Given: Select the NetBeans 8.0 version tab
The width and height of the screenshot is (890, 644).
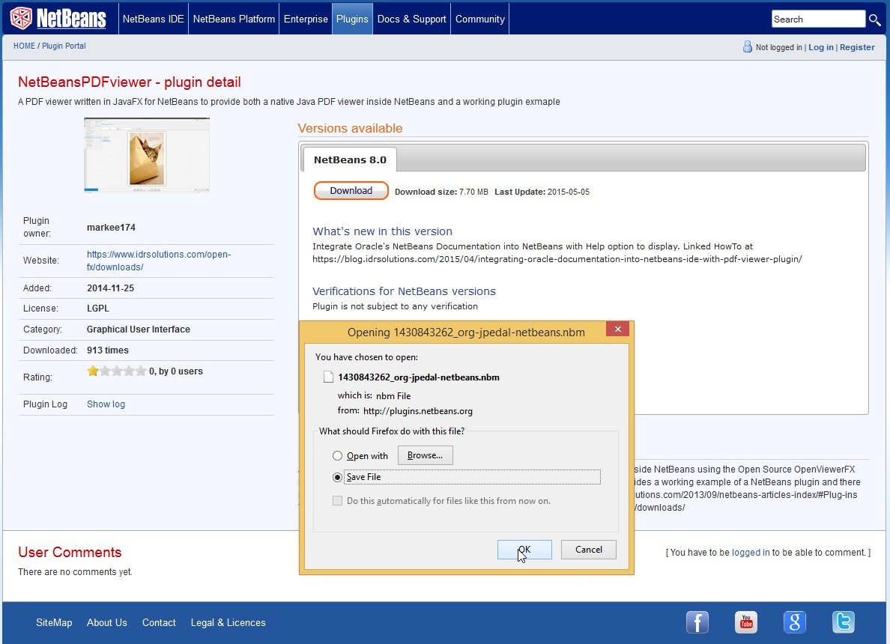Looking at the screenshot, I should [350, 160].
